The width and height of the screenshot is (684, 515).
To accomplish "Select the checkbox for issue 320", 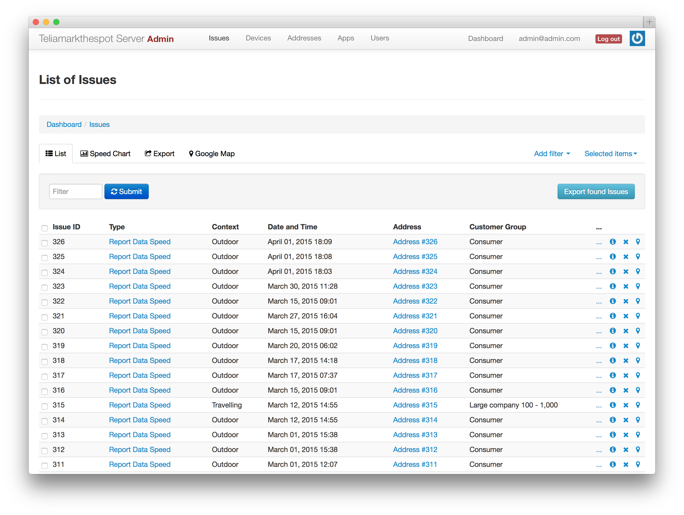I will click(x=45, y=332).
